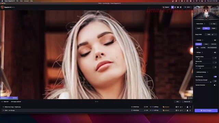Open the Account menu
This screenshot has width=219, height=123.
click(26, 1)
